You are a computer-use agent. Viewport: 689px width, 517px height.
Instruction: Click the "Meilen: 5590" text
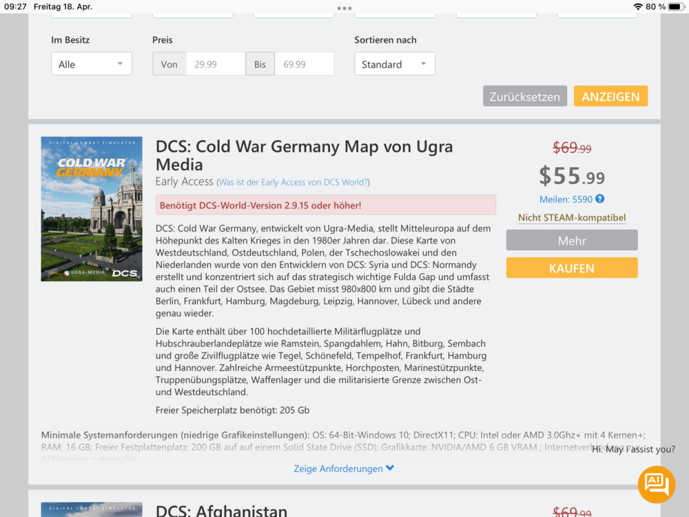565,199
